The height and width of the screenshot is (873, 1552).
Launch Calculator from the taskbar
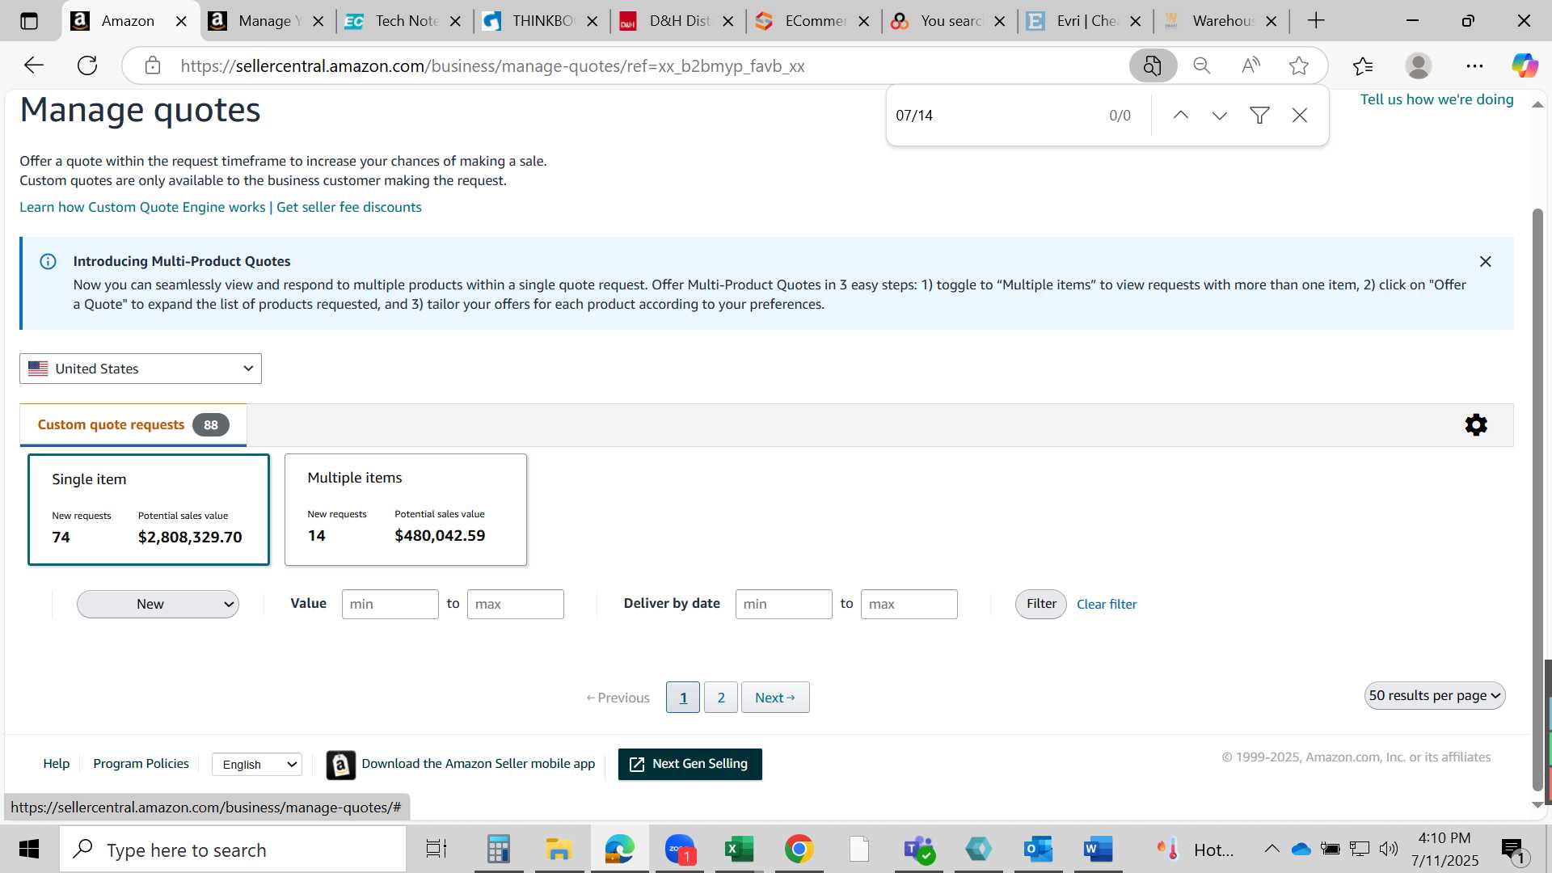coord(498,850)
